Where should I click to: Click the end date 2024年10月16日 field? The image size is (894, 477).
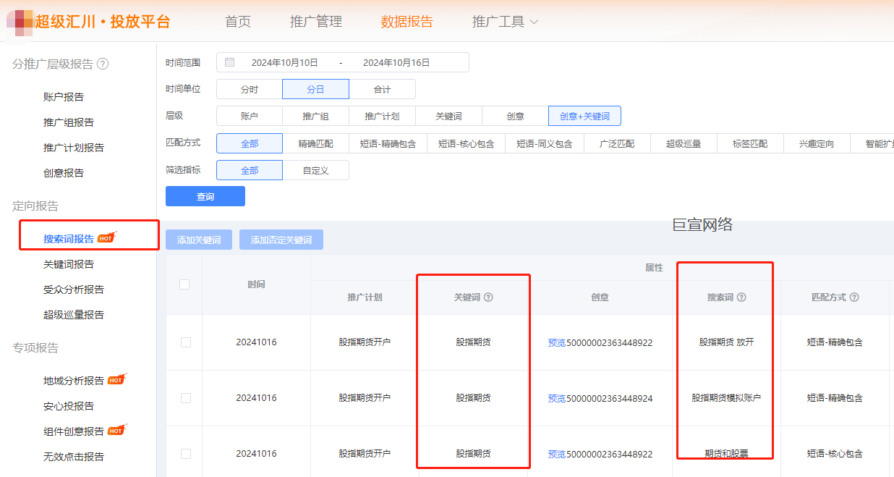coord(396,62)
